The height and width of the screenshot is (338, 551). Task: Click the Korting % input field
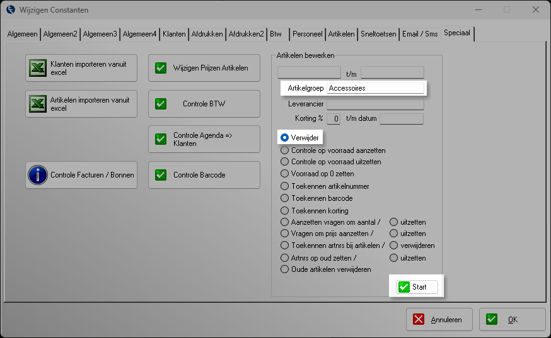point(336,118)
